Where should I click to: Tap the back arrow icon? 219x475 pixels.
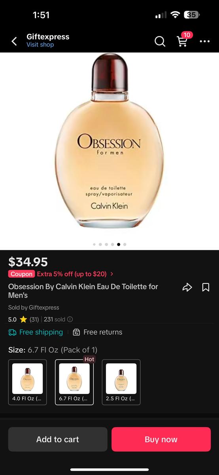pyautogui.click(x=14, y=41)
